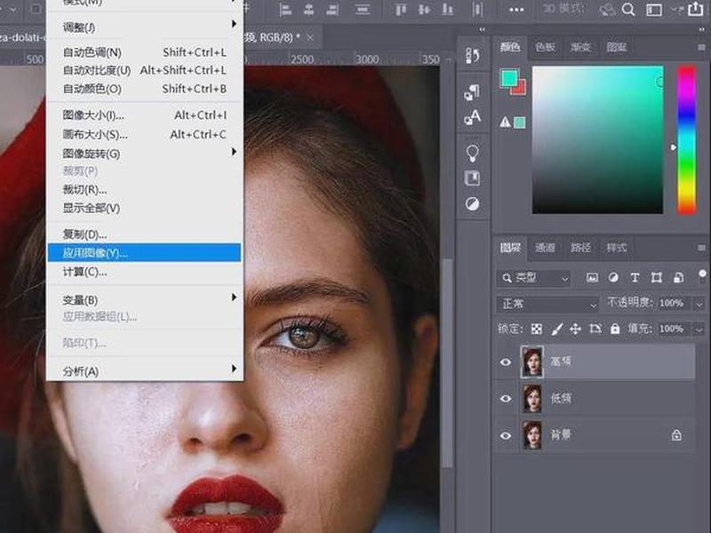Switch to the 通道 panel tab
The height and width of the screenshot is (533, 711).
tap(545, 248)
